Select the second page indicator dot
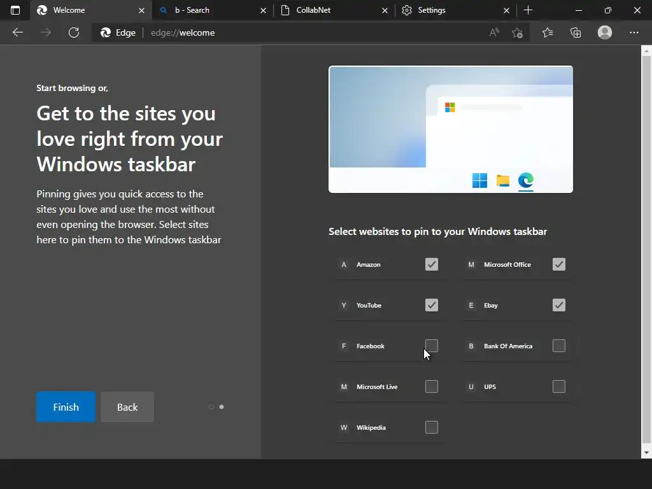 click(222, 407)
